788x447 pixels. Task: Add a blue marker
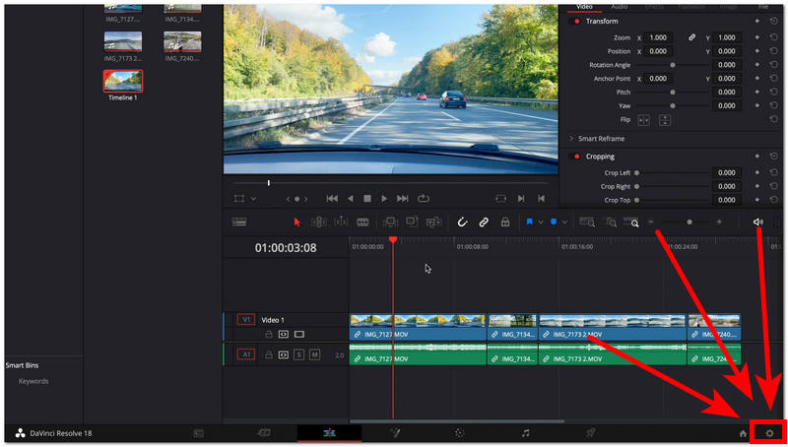554,222
